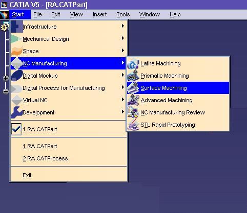Click the Prismatic Machining workbench icon
The image size is (247, 213).
pos(133,76)
